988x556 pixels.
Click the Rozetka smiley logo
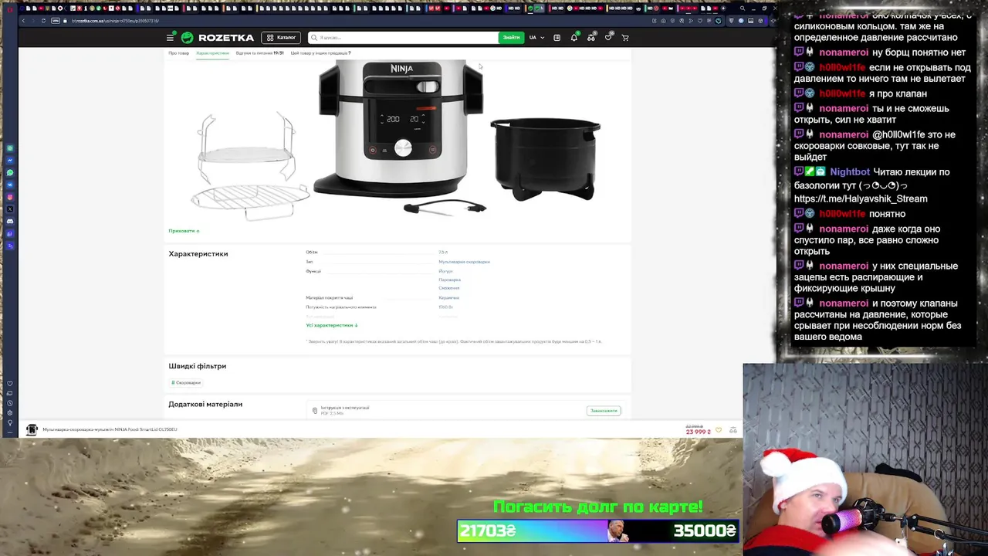click(x=187, y=37)
